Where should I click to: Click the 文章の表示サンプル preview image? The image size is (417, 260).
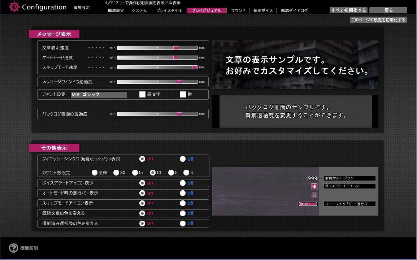click(295, 65)
